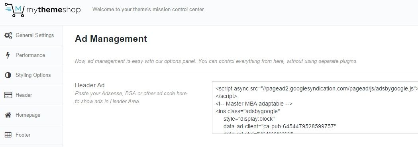
Task: Click the style display:block code line
Action: click(x=249, y=118)
